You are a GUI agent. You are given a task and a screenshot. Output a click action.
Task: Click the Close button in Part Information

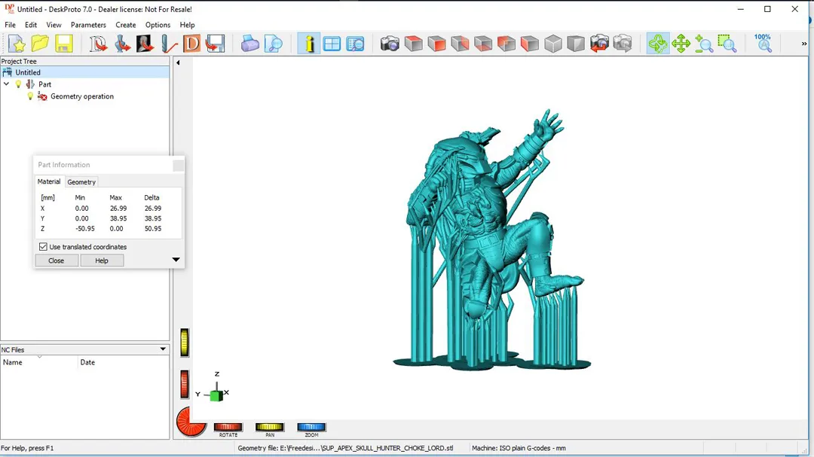point(57,260)
